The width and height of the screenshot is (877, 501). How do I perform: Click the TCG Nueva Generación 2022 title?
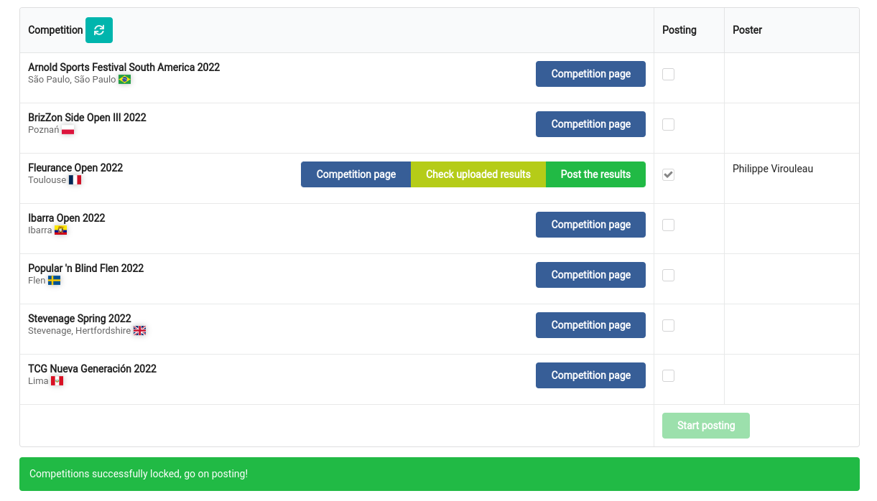(92, 369)
